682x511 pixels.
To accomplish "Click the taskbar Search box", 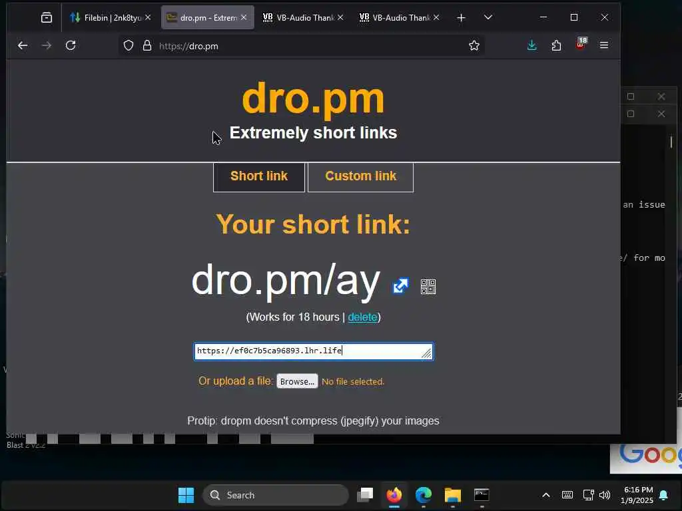I will (275, 495).
